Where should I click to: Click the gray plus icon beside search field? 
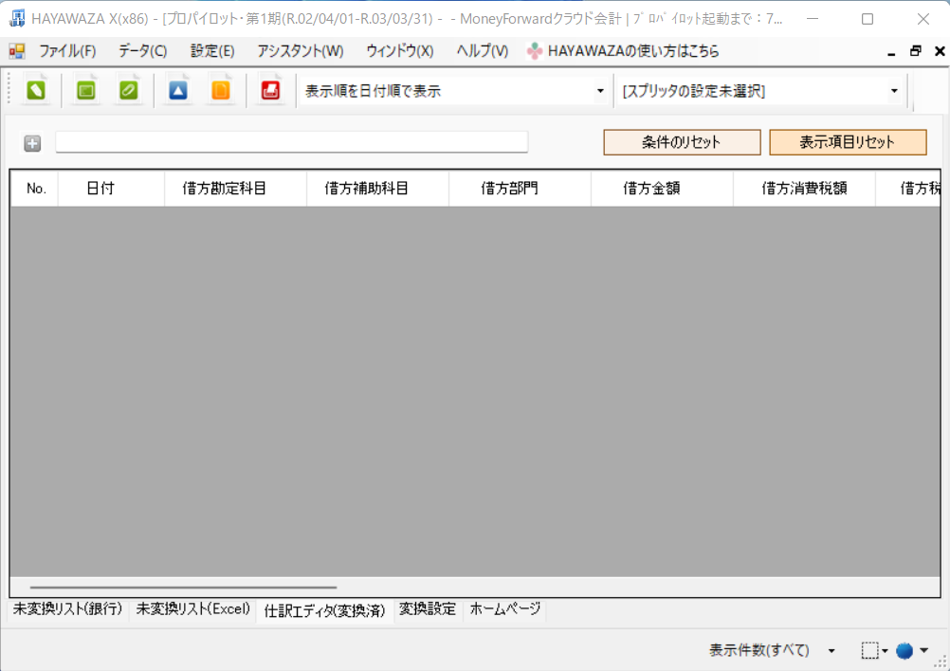click(x=32, y=143)
